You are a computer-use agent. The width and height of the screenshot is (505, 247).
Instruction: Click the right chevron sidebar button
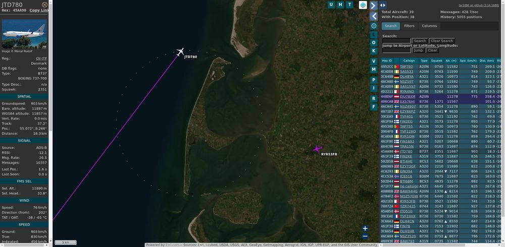pos(374,6)
